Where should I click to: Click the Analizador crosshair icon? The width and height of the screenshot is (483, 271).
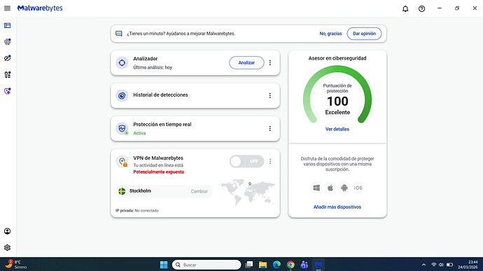[x=122, y=63]
